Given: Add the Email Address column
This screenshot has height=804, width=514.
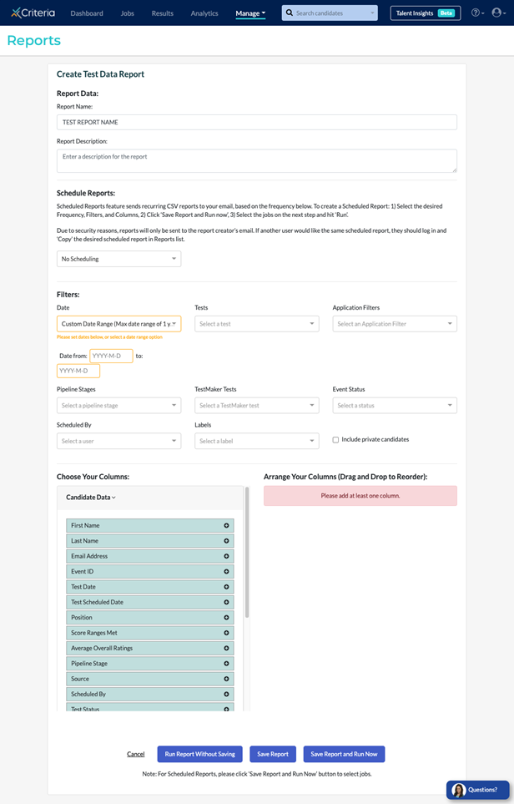Looking at the screenshot, I should pyautogui.click(x=226, y=556).
